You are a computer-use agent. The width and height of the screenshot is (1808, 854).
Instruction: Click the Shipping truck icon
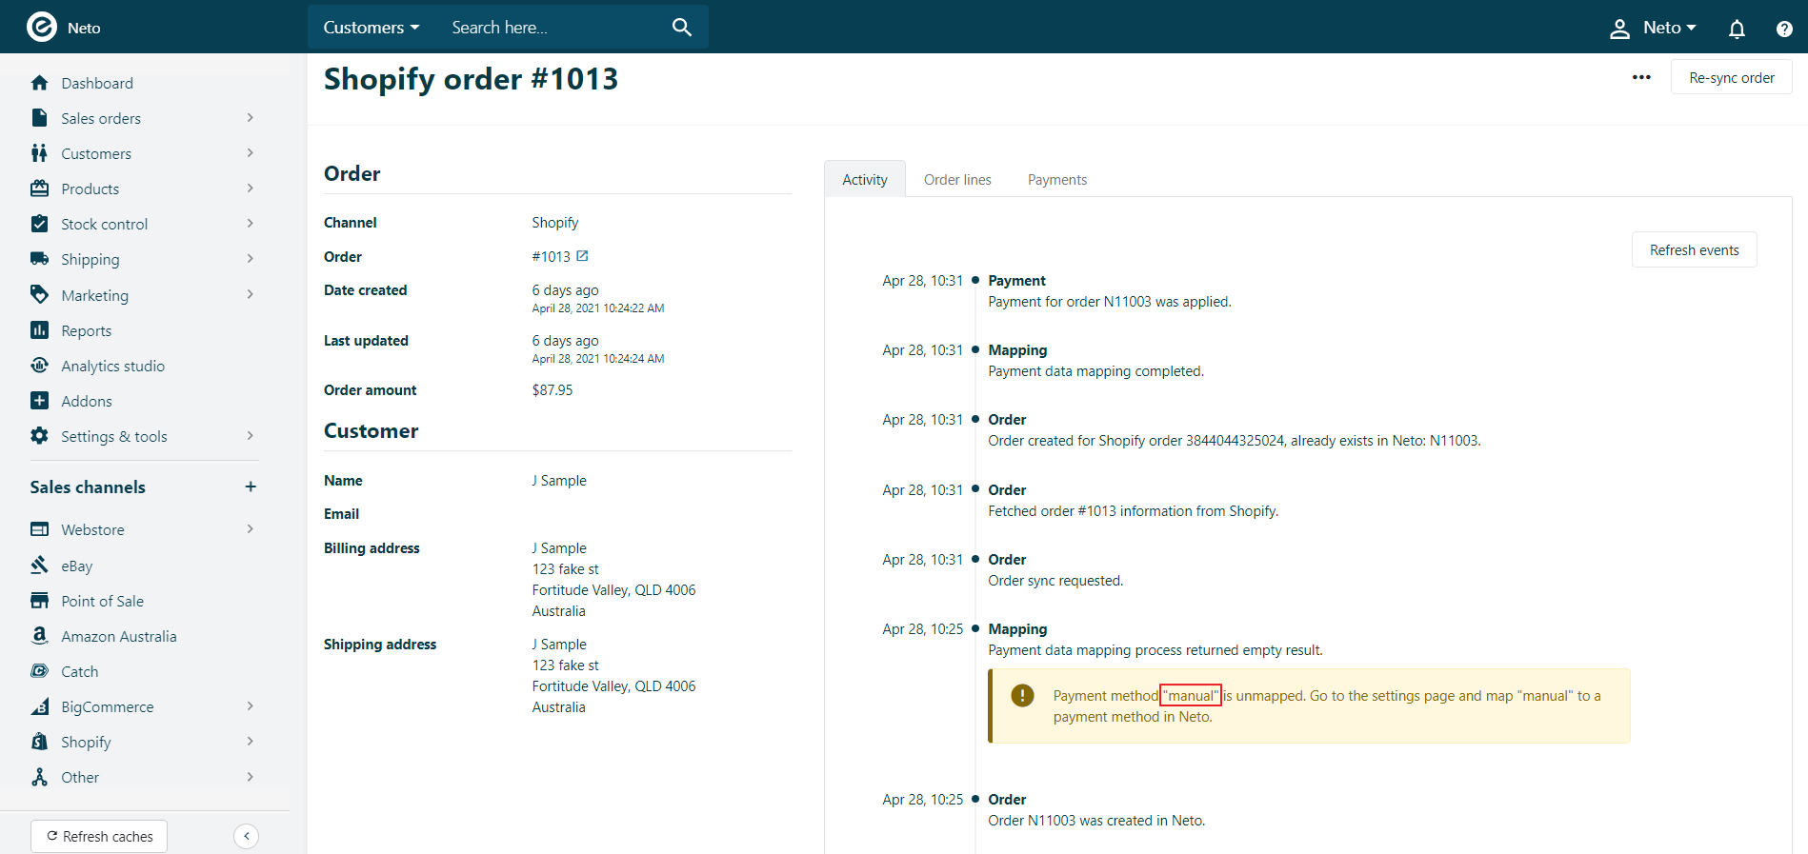tap(39, 259)
